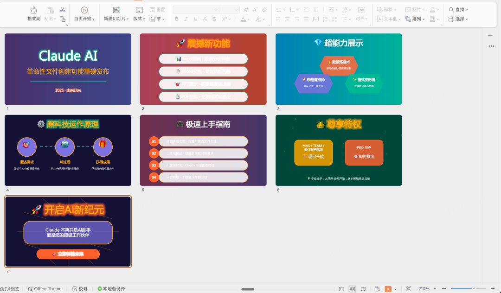The image size is (501, 293).
Task: Click the zoom out minus button
Action: [444, 289]
